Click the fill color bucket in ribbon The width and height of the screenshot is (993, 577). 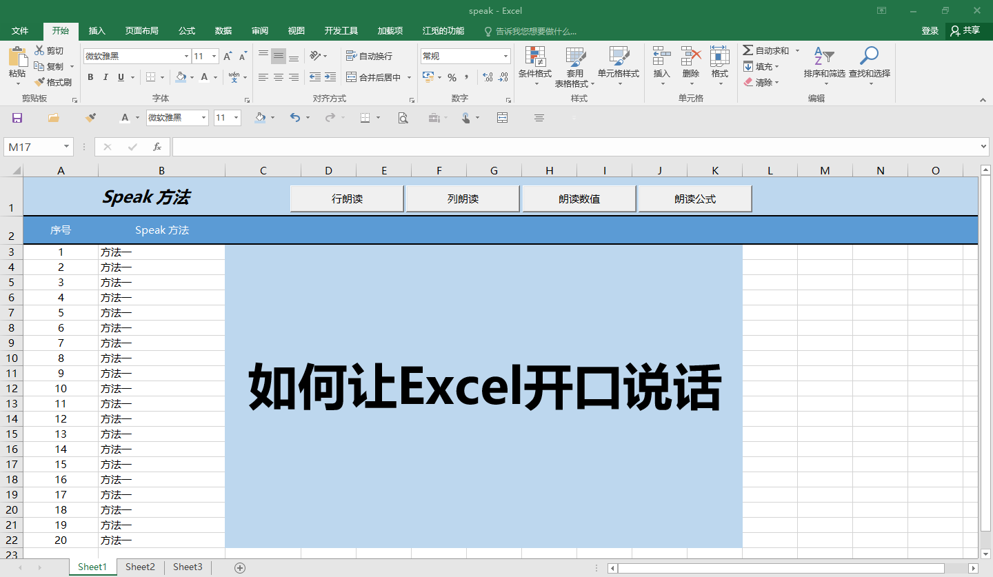pyautogui.click(x=181, y=77)
